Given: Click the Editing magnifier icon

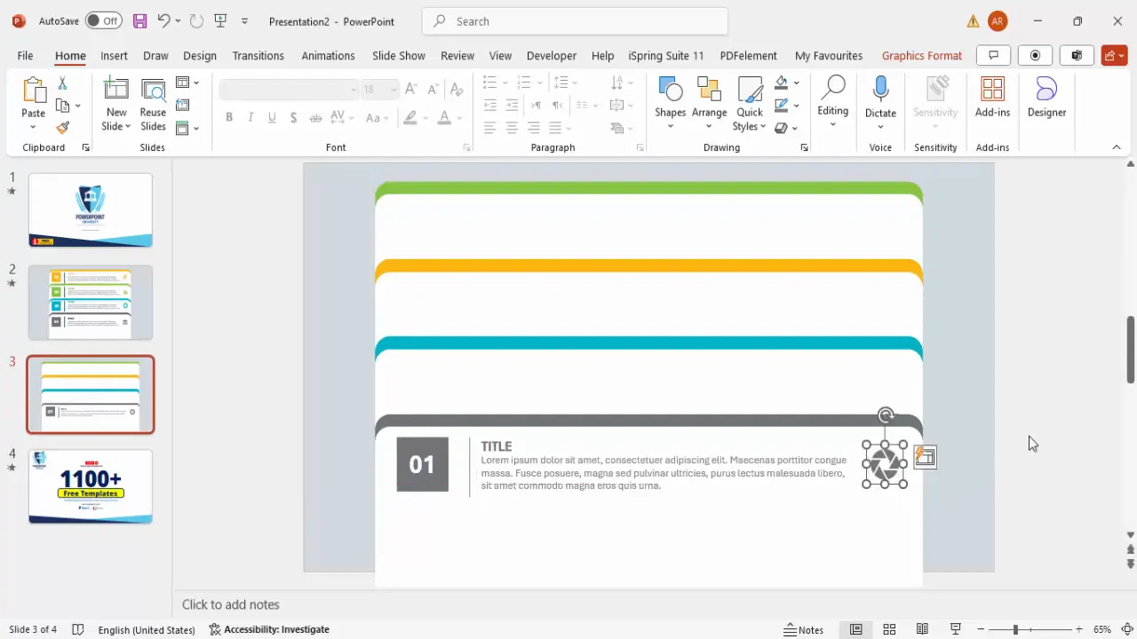Looking at the screenshot, I should coord(833,88).
